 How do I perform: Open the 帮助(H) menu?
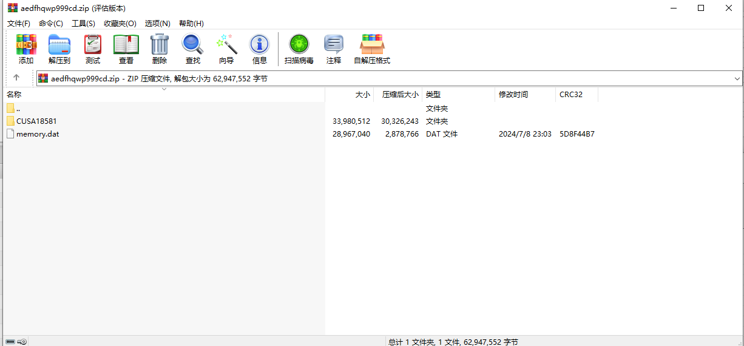click(191, 23)
